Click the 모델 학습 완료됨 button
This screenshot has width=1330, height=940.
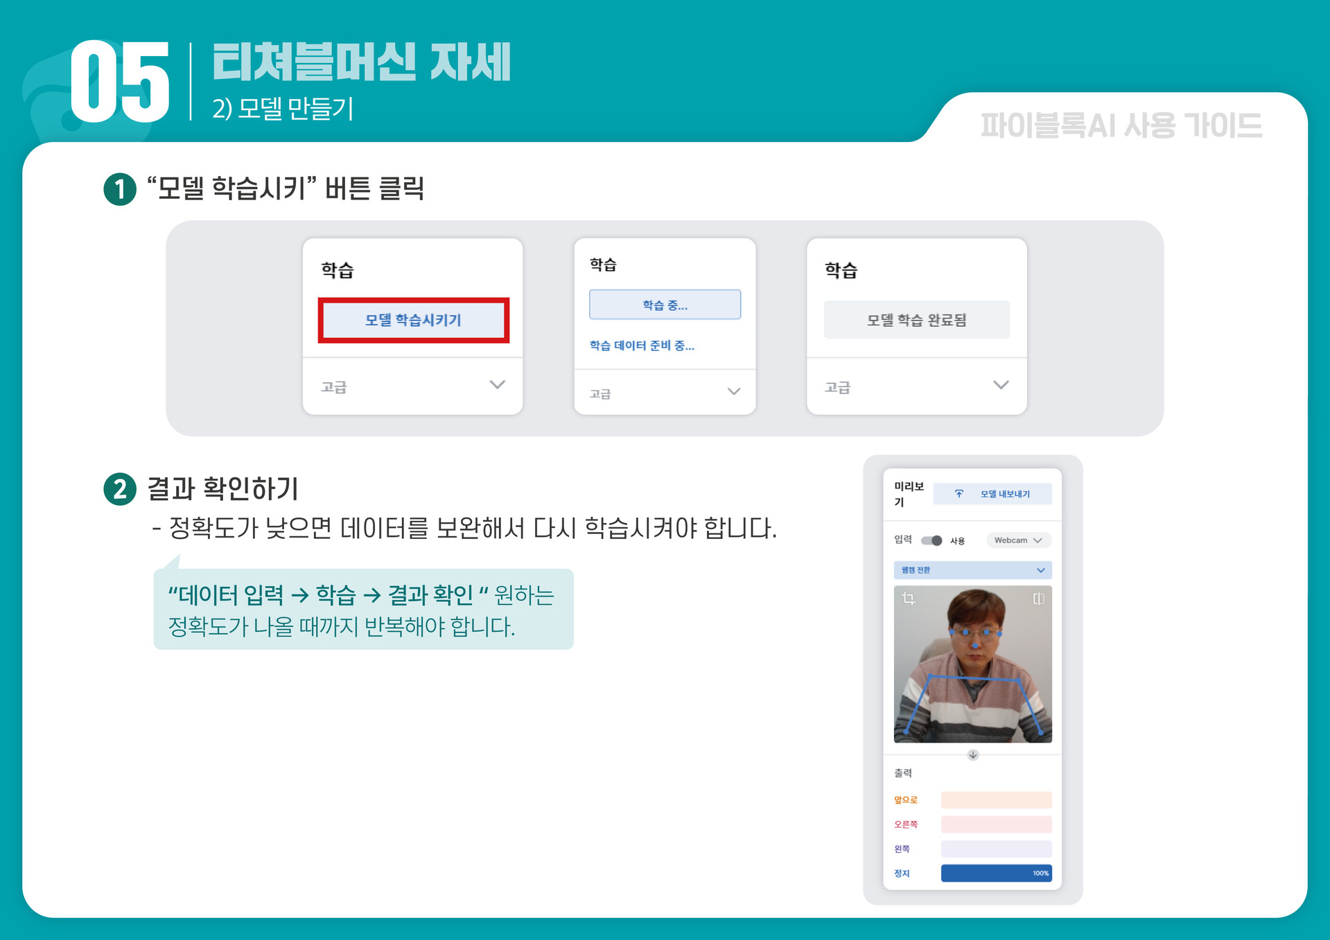(x=916, y=320)
